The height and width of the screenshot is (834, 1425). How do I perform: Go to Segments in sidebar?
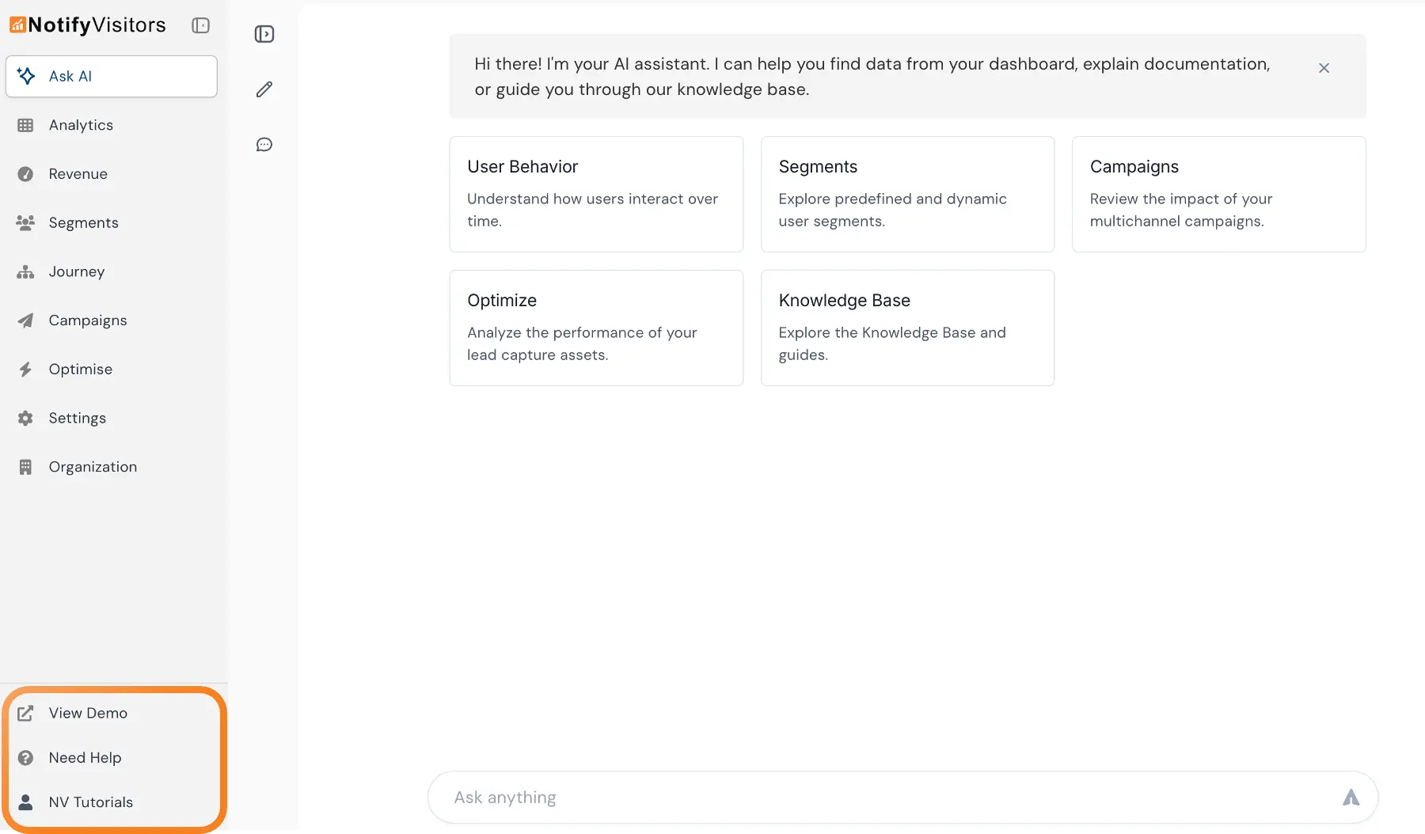coord(83,223)
